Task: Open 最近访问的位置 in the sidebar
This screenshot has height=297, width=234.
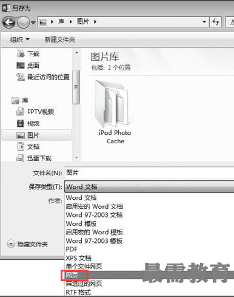Action: (48, 77)
